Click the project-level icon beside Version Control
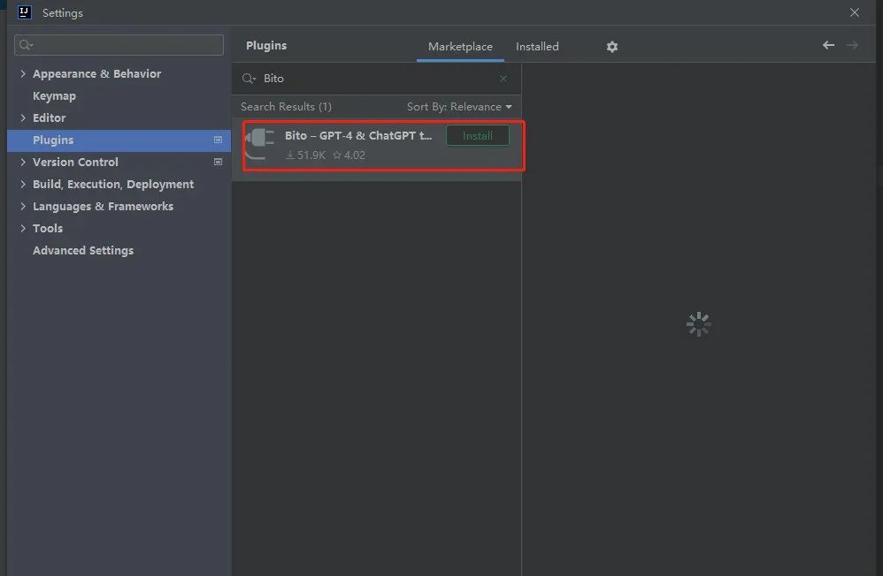The width and height of the screenshot is (883, 576). [218, 162]
